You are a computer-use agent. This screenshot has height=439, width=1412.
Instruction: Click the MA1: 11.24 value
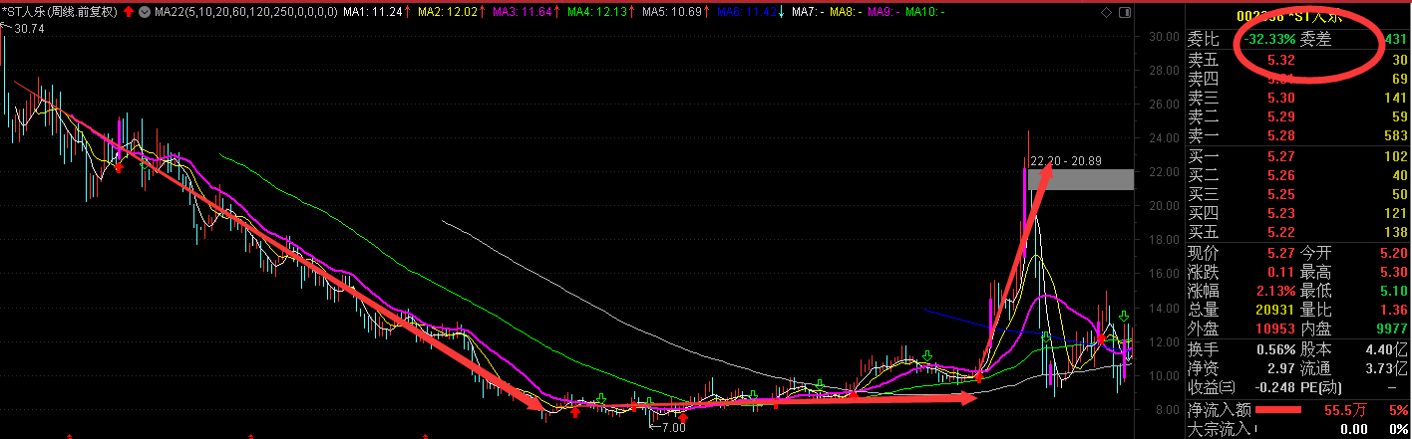tap(374, 12)
